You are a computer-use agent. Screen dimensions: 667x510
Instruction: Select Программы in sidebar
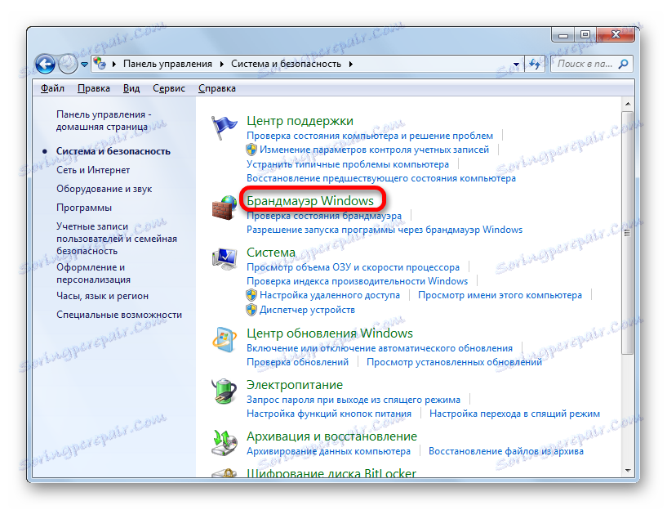tap(84, 208)
